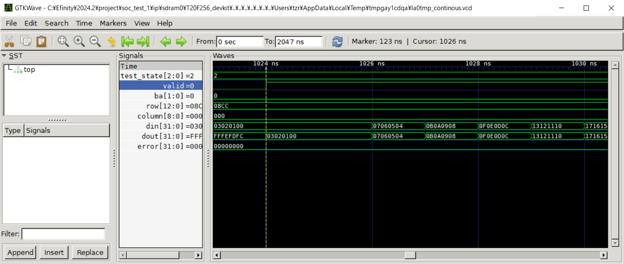Image resolution: width=624 pixels, height=264 pixels.
Task: Select the dout[31:0] signal
Action: click(x=161, y=136)
